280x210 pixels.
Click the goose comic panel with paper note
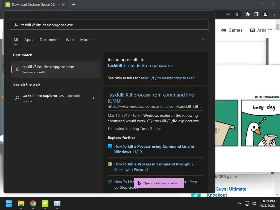(x=227, y=123)
